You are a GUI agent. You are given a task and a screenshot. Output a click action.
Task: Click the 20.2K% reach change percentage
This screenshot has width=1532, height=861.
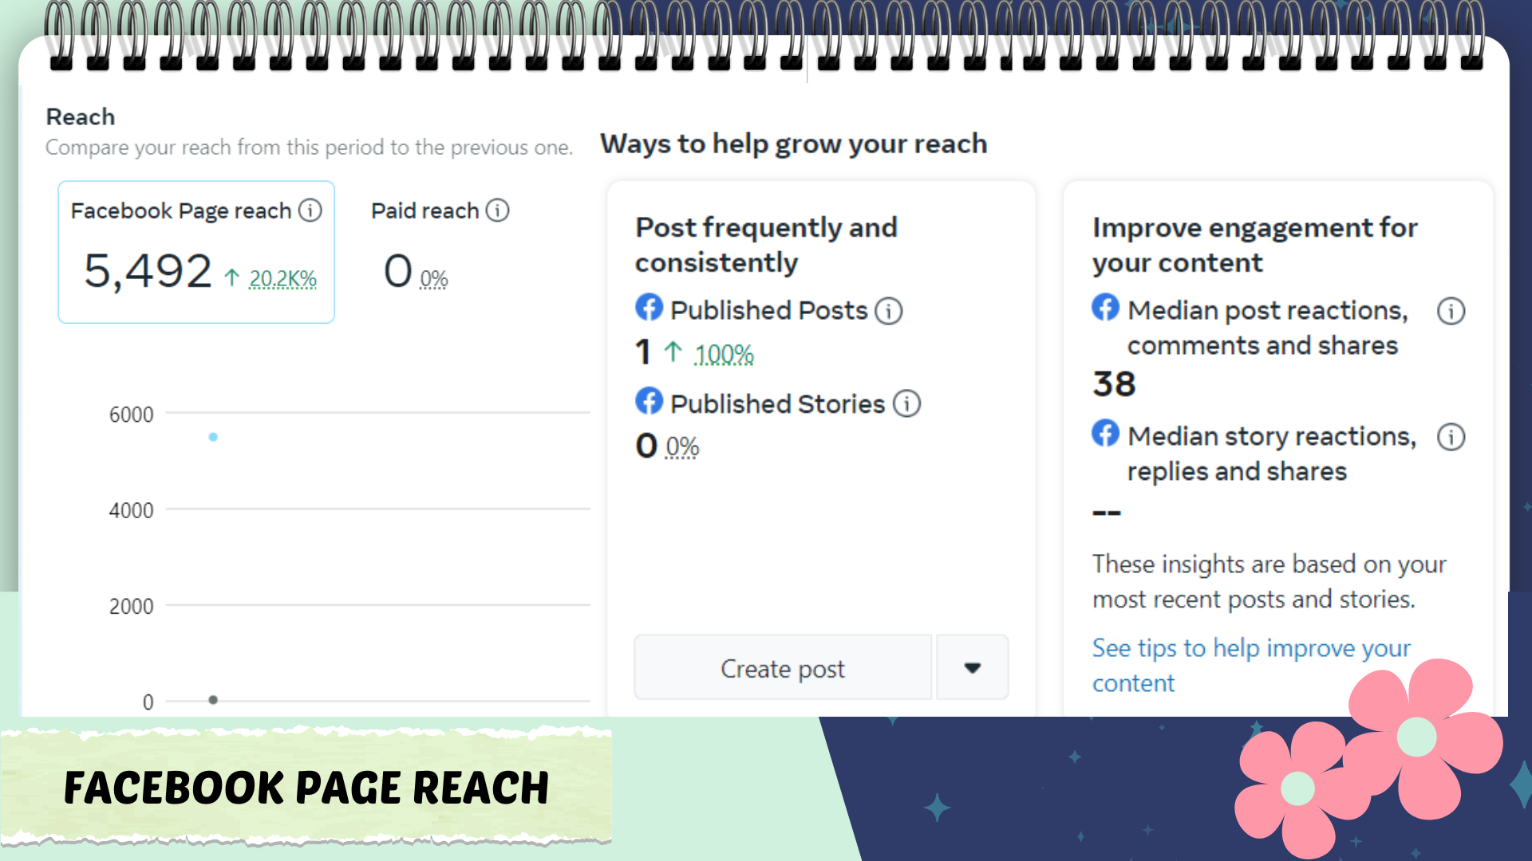click(282, 279)
